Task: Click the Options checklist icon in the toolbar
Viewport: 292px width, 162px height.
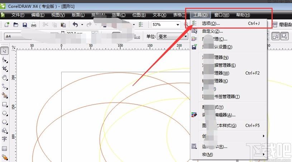Action: pyautogui.click(x=141, y=24)
